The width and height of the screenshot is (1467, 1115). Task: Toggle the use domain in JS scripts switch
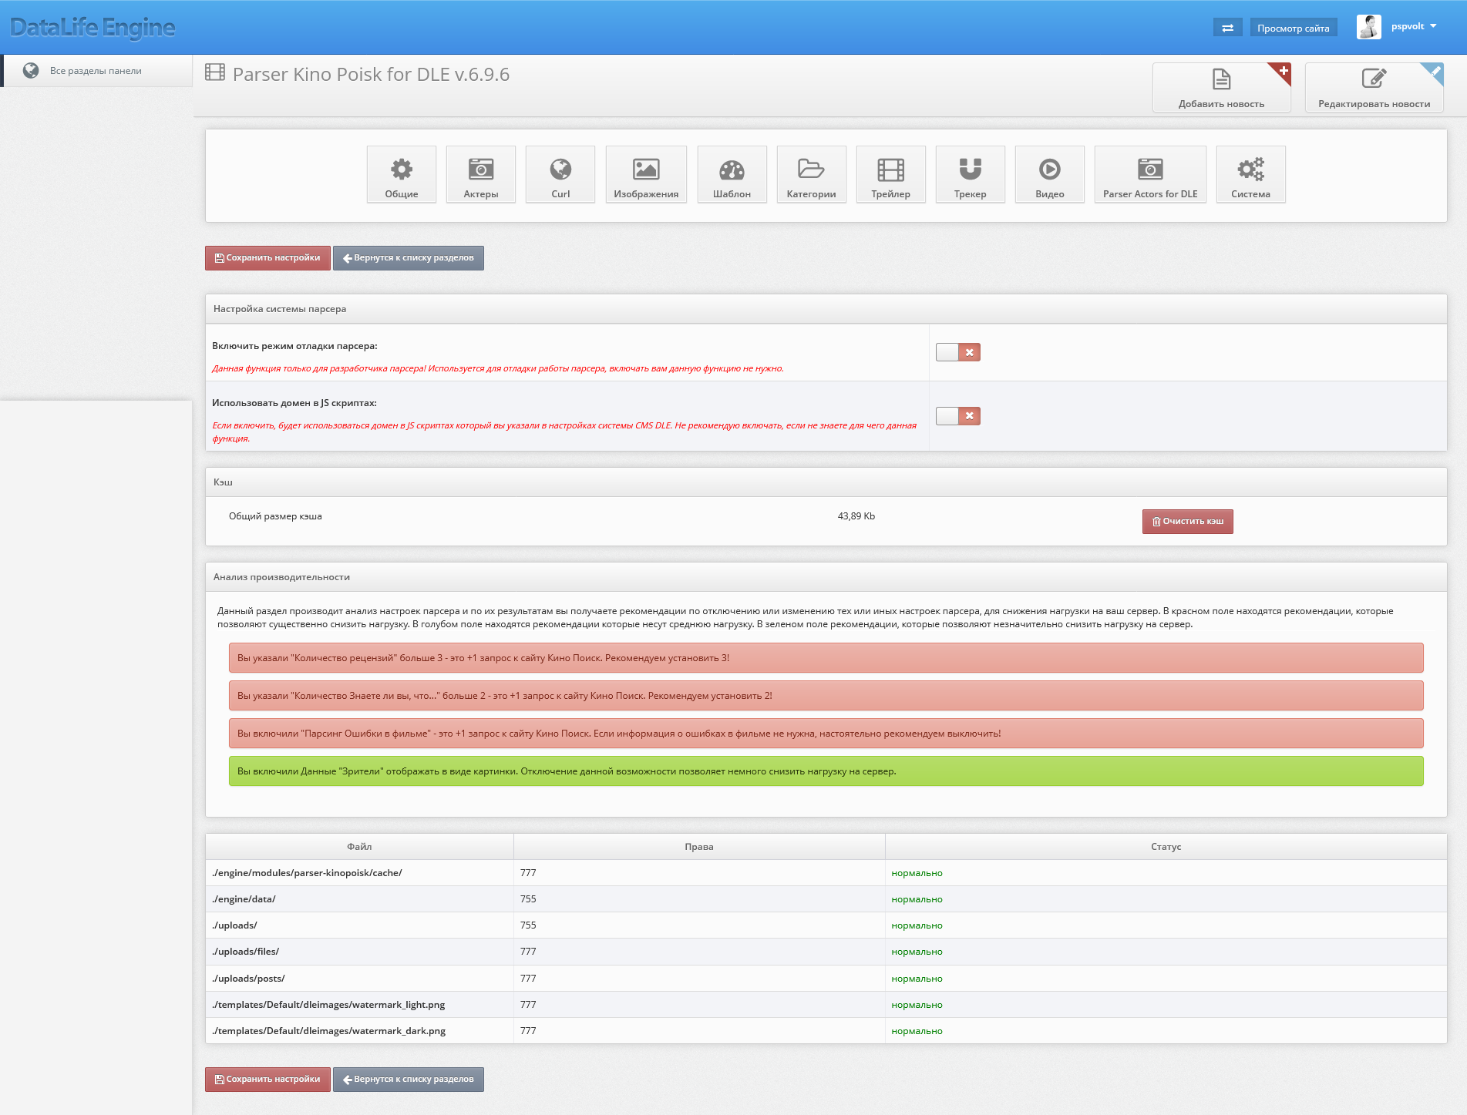point(957,416)
